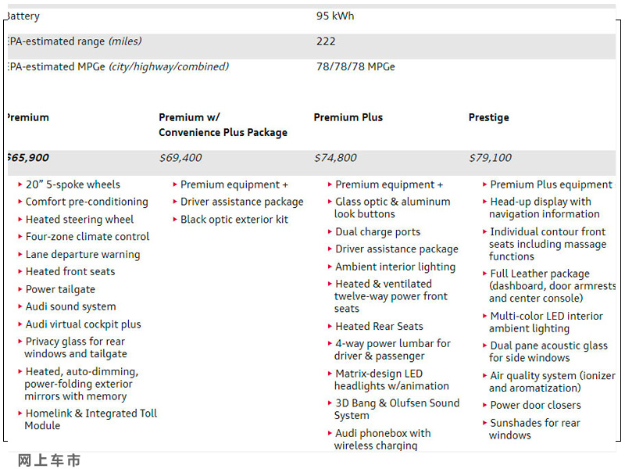The height and width of the screenshot is (469, 625).
Task: Click the bullet beside Heated Rear Seats
Action: (x=330, y=326)
